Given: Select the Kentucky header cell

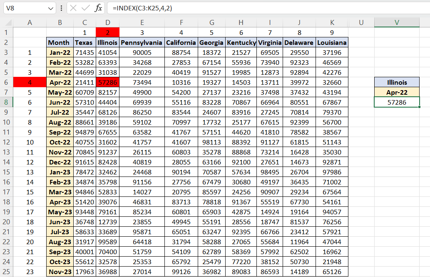Looking at the screenshot, I should 241,42.
